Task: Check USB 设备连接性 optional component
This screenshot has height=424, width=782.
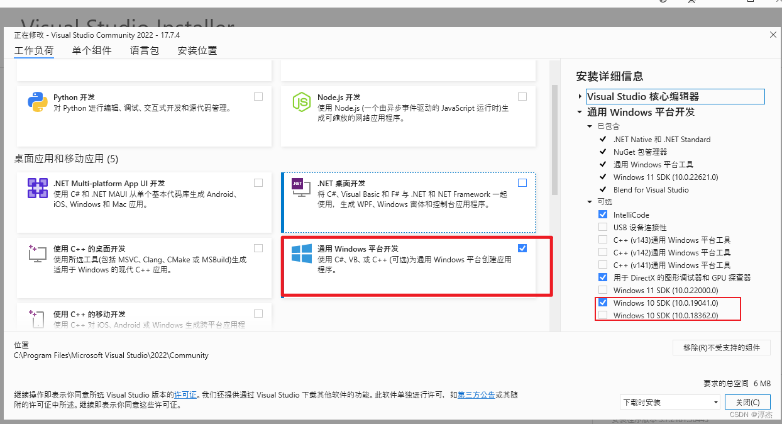Action: click(603, 227)
